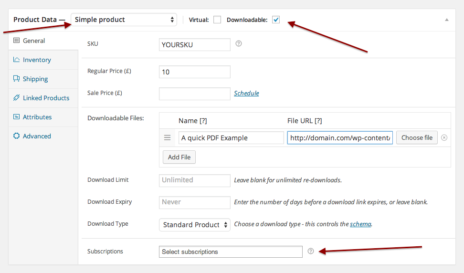Switch to the Attributes tab

click(37, 117)
